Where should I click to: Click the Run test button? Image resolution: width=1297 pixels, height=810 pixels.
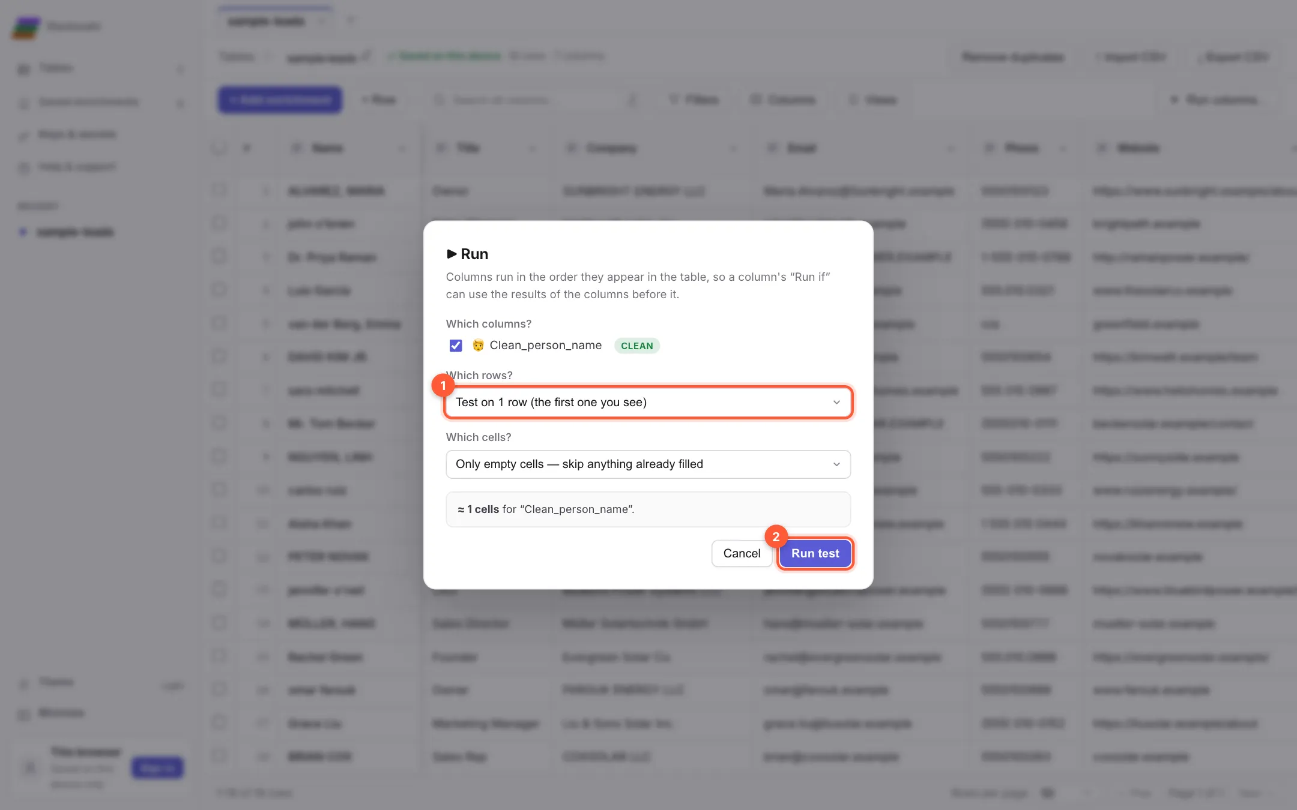(815, 553)
